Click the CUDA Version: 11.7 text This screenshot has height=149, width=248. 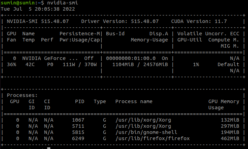coord(199,21)
